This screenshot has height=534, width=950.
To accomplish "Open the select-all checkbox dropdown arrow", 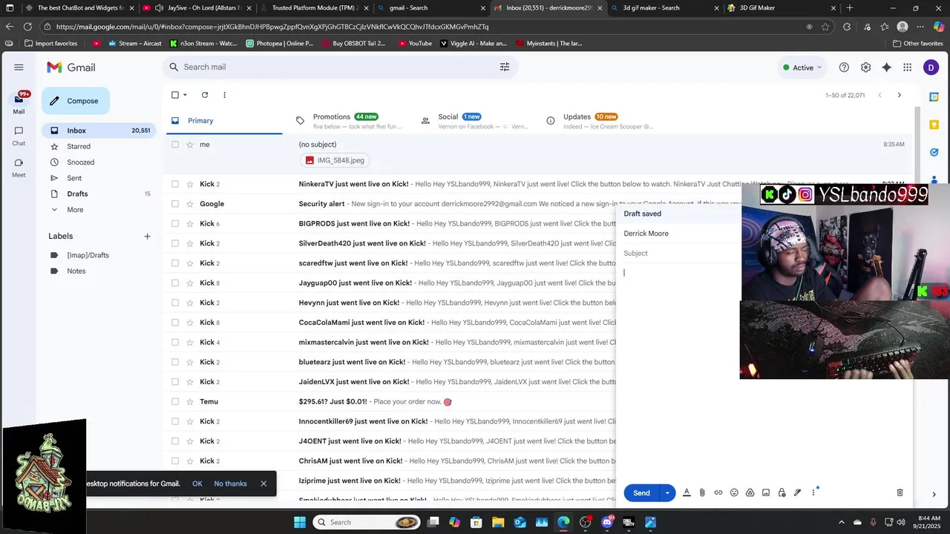I will coord(185,95).
